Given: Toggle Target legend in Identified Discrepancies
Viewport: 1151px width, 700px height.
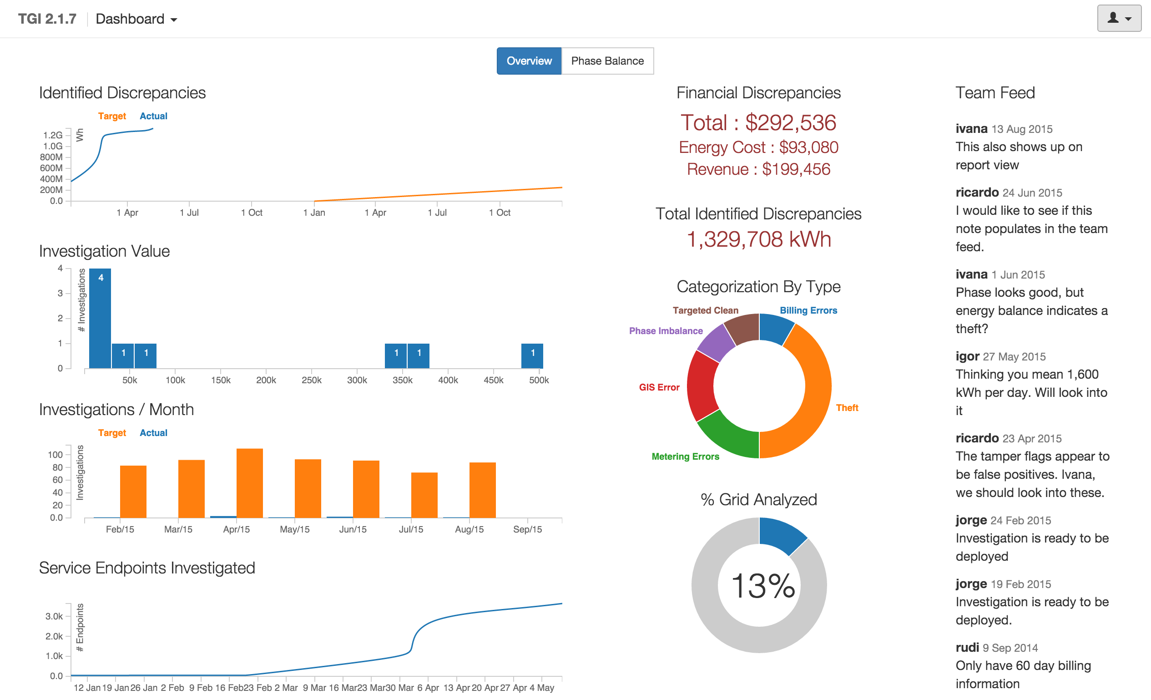Looking at the screenshot, I should (x=111, y=116).
